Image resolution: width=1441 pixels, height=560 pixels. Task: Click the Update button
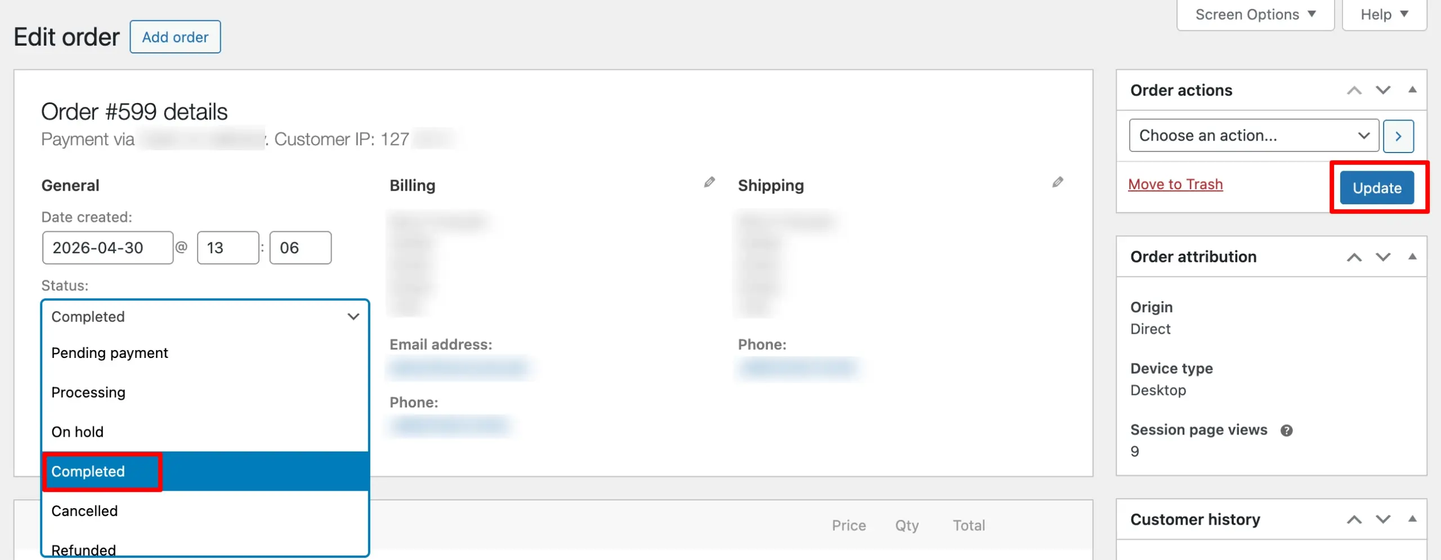click(x=1377, y=188)
